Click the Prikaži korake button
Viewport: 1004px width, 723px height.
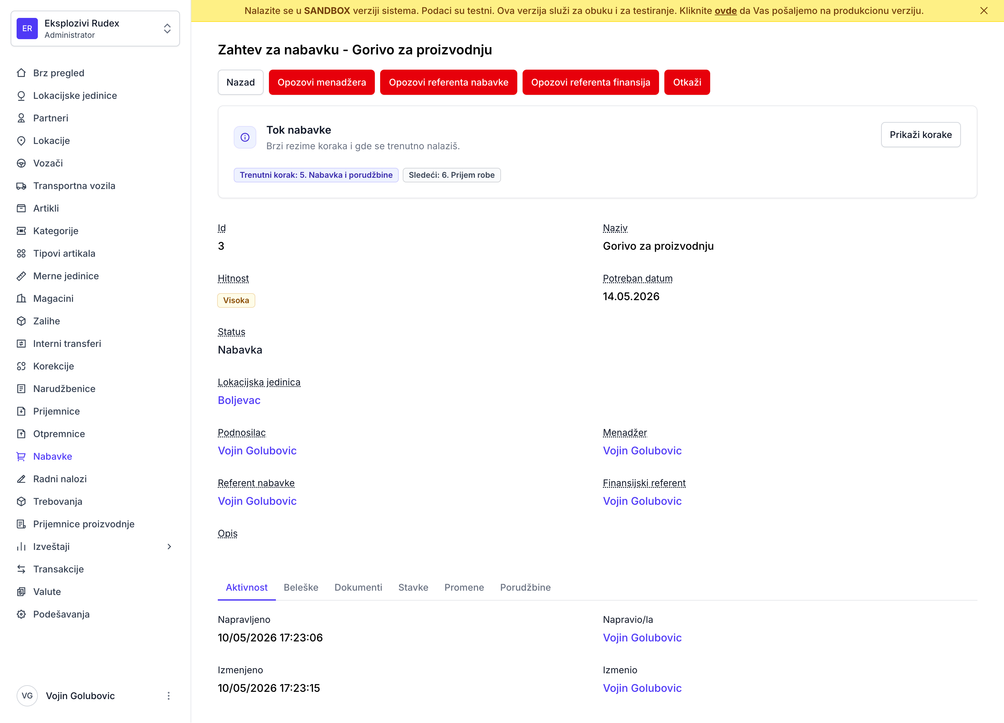920,135
